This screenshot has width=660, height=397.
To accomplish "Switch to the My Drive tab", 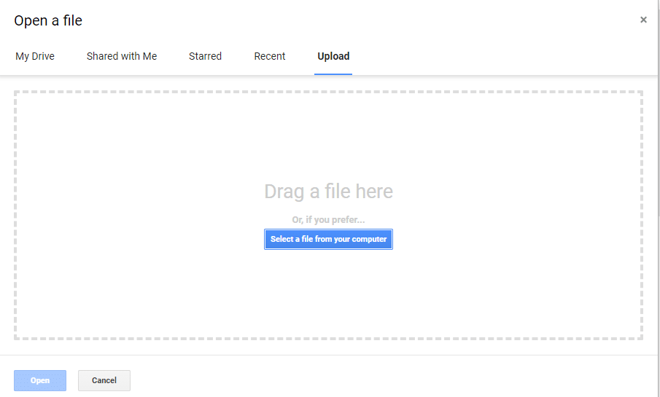I will (x=35, y=56).
